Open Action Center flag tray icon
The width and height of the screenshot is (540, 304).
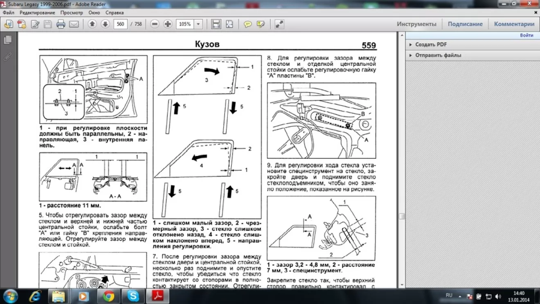point(470,296)
